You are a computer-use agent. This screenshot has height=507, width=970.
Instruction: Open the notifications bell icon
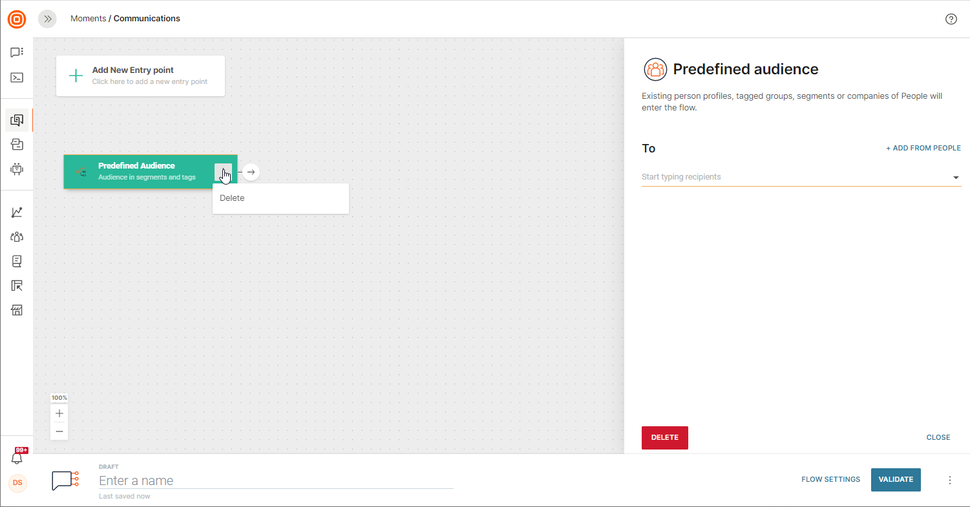tap(17, 458)
